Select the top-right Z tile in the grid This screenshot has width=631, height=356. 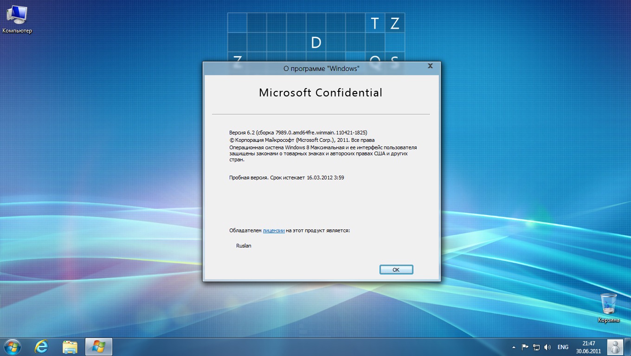(x=395, y=23)
